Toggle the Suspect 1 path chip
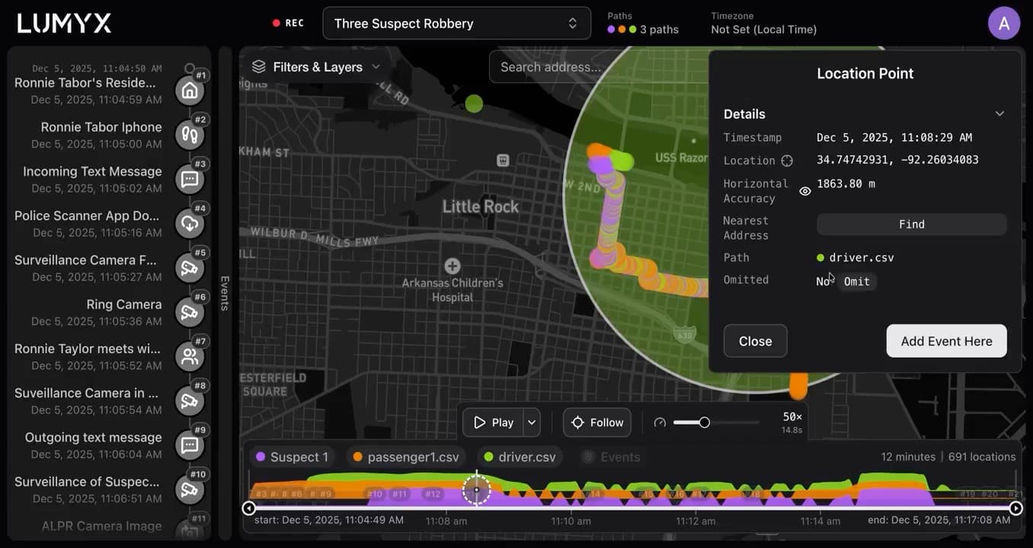Image resolution: width=1033 pixels, height=548 pixels. pyautogui.click(x=293, y=457)
